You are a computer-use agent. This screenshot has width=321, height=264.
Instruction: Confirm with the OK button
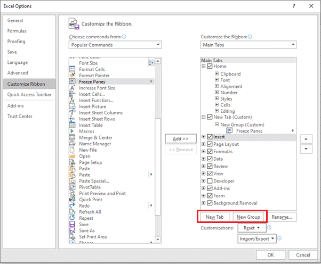pyautogui.click(x=270, y=255)
